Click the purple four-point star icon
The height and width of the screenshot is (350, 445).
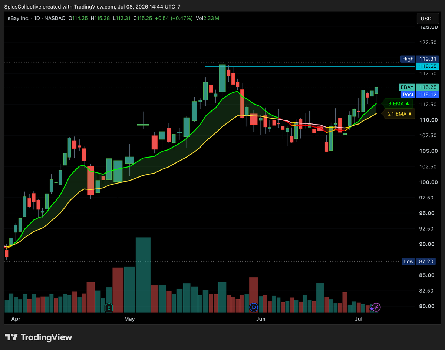coord(372,308)
